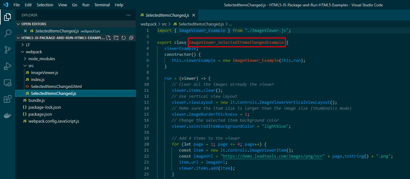The width and height of the screenshot is (410, 179).
Task: Open the Source Control view
Action: [8, 49]
